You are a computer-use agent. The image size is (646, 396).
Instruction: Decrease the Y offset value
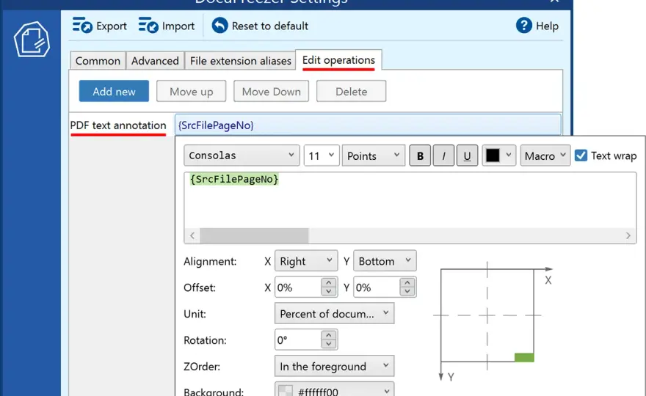point(407,291)
